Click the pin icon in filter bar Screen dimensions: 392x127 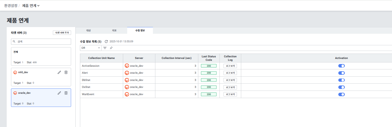[x=111, y=48]
